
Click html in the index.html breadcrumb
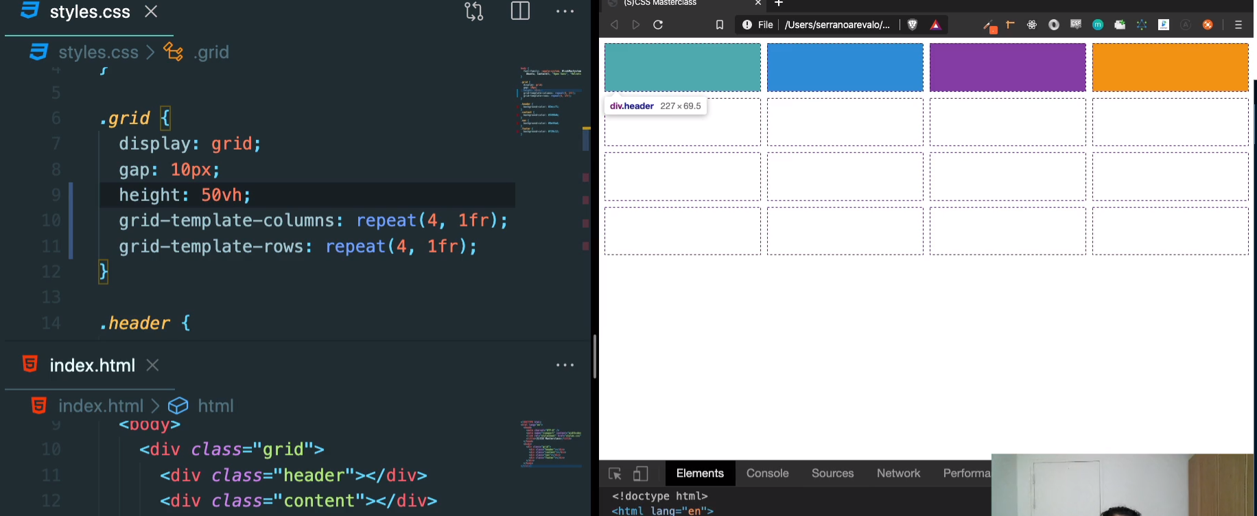(x=215, y=406)
